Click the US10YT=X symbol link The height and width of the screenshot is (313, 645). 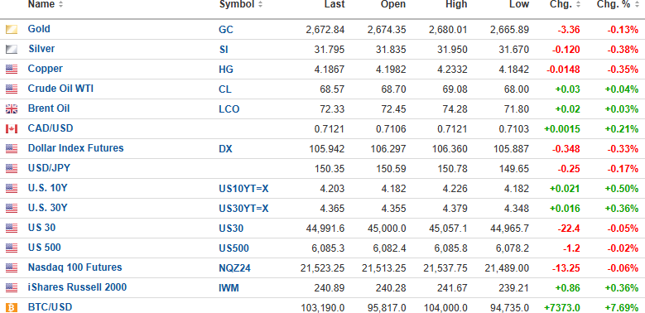tap(243, 189)
